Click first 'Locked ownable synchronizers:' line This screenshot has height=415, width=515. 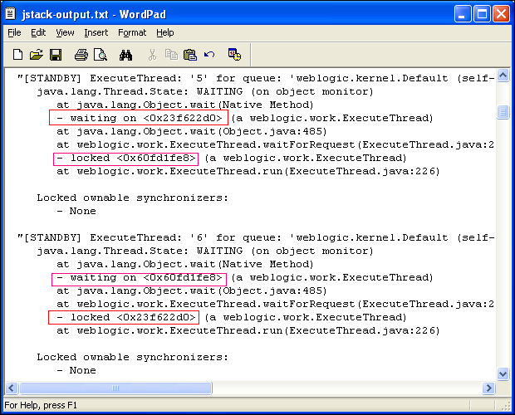tap(132, 198)
